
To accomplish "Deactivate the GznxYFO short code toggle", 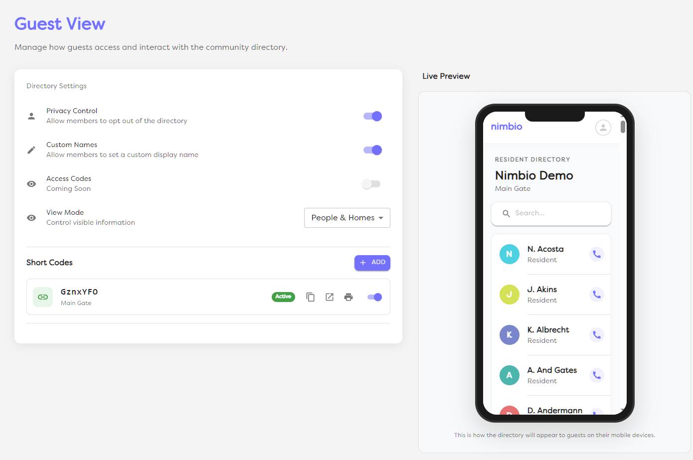I will click(x=374, y=297).
